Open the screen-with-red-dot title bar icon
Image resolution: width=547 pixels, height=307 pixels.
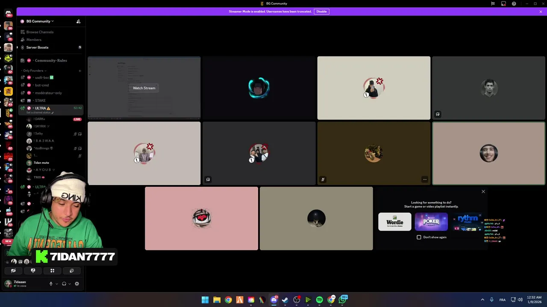tap(503, 3)
